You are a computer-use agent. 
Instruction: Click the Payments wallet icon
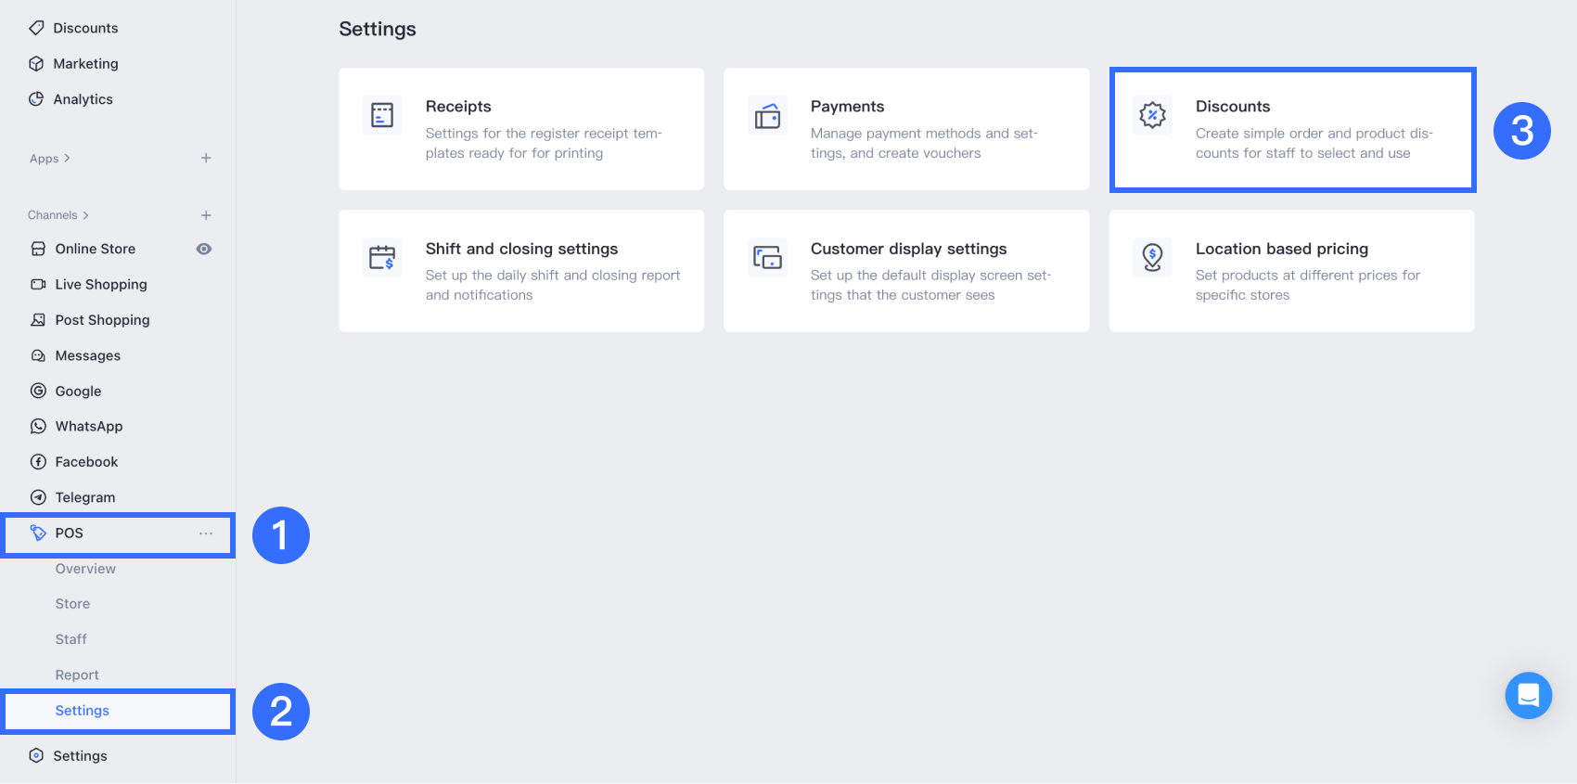click(x=767, y=115)
